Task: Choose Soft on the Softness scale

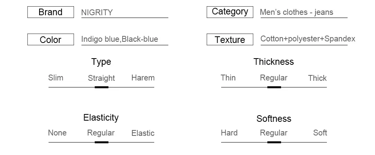Action: 320,133
